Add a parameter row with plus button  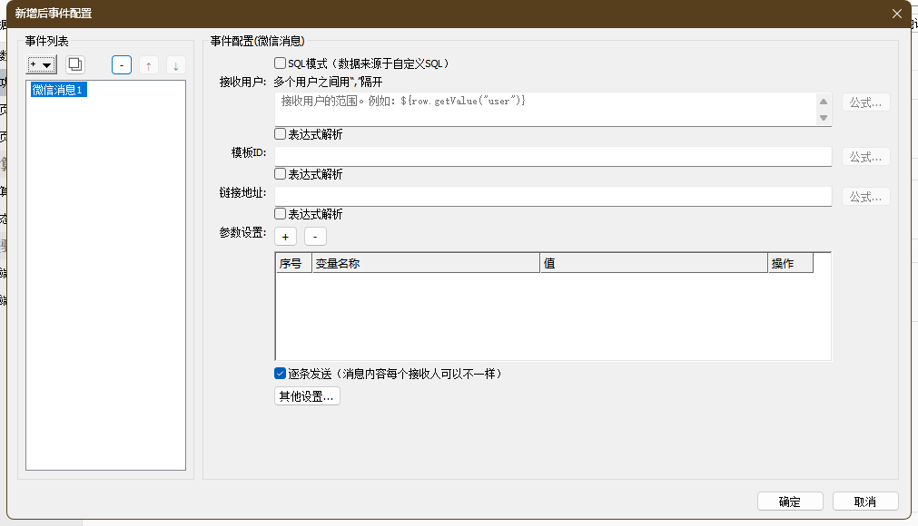coord(285,237)
